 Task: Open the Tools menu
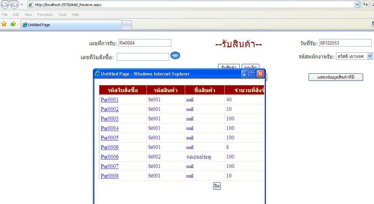coord(62,15)
